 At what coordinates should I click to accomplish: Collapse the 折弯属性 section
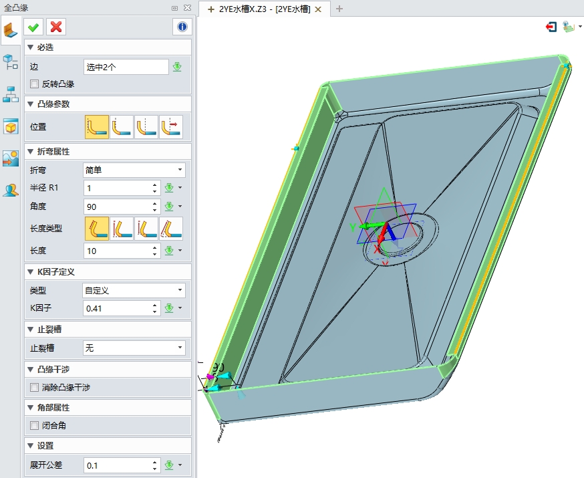coord(30,152)
